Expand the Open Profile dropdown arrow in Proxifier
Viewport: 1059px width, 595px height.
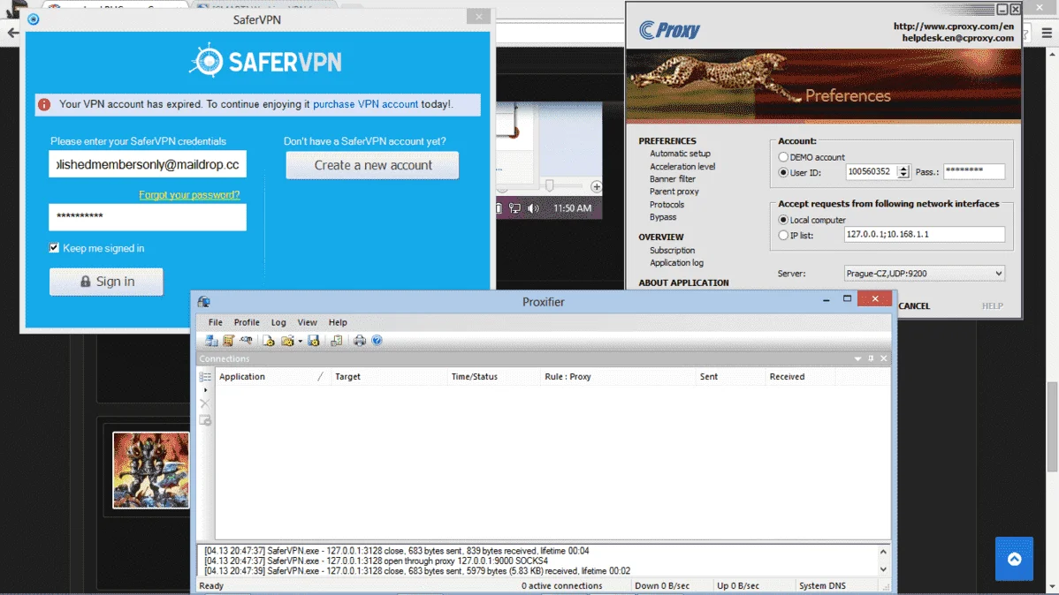click(x=300, y=342)
